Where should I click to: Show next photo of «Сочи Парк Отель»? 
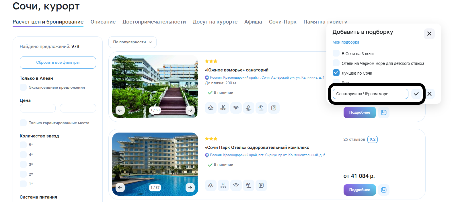(190, 188)
